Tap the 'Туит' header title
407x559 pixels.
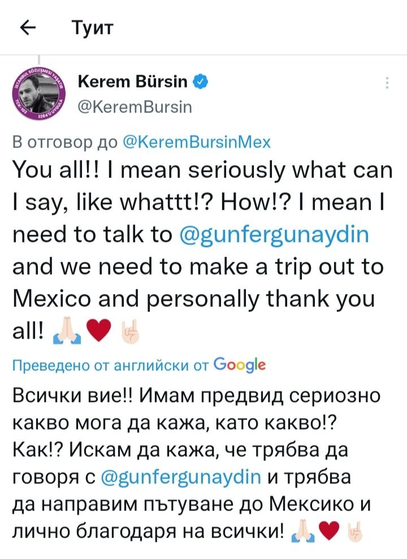pyautogui.click(x=93, y=27)
